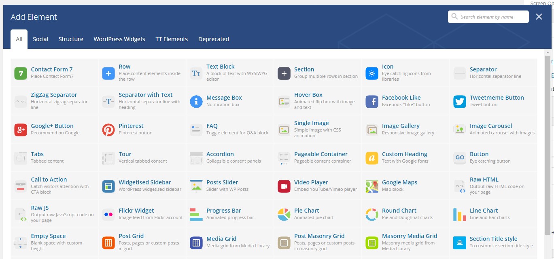This screenshot has height=259, width=554.
Task: Click the Pinterest logo icon
Action: tap(108, 130)
